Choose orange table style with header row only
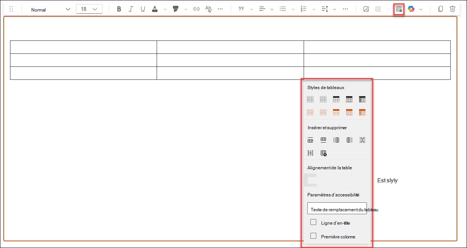 pos(336,112)
